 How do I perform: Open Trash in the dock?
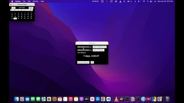pyautogui.click(x=167, y=99)
